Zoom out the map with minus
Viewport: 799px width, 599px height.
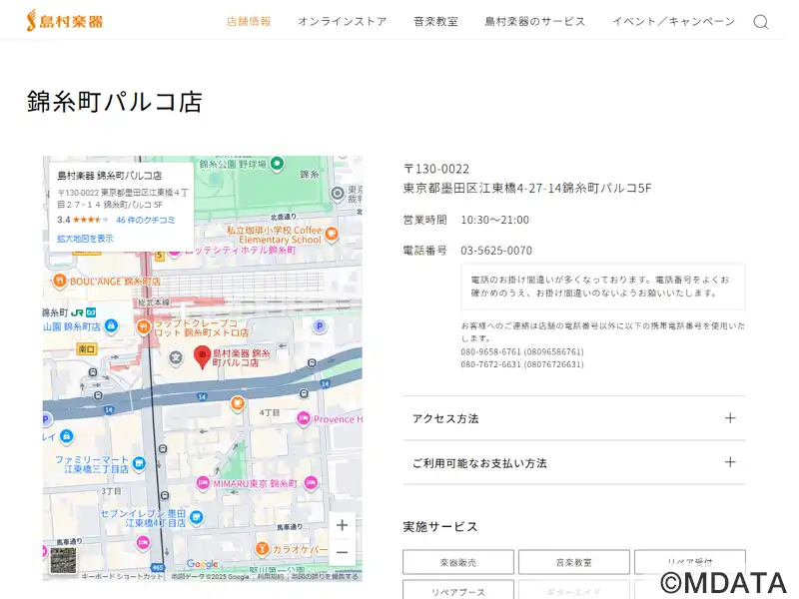point(343,552)
